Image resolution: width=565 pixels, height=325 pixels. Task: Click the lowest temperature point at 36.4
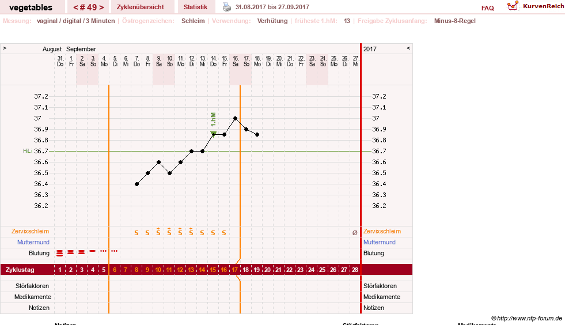tap(136, 184)
